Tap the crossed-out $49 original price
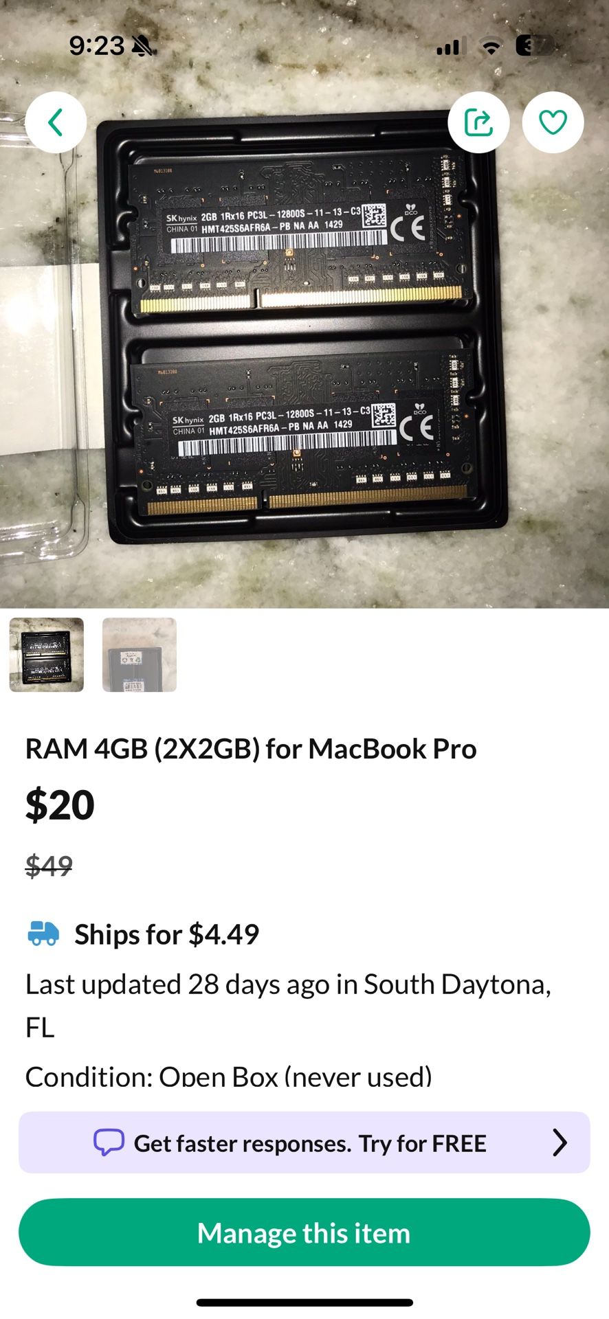Screen dimensions: 609x1319 coord(49,866)
